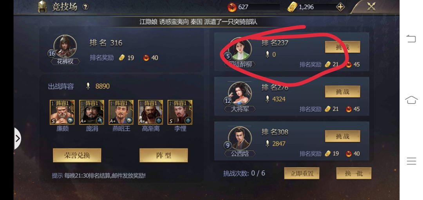Challenge opponent 大将军
The width and height of the screenshot is (423, 200).
click(x=342, y=91)
